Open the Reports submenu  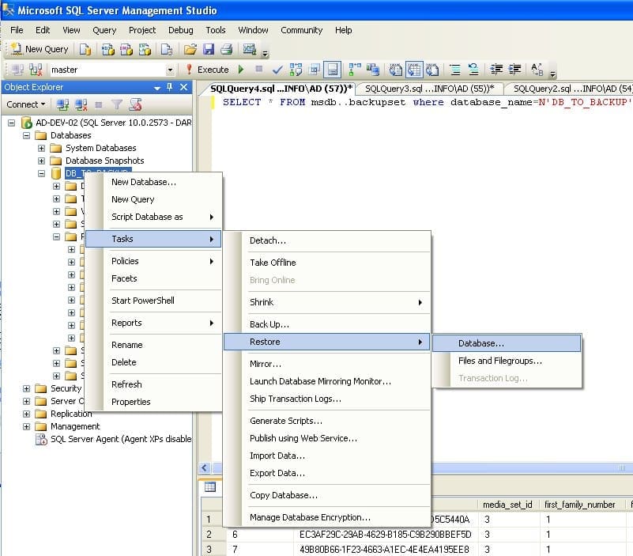click(x=154, y=323)
